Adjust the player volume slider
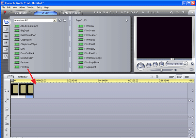Image resolution: width=196 pixels, height=138 pixels. 161,70
